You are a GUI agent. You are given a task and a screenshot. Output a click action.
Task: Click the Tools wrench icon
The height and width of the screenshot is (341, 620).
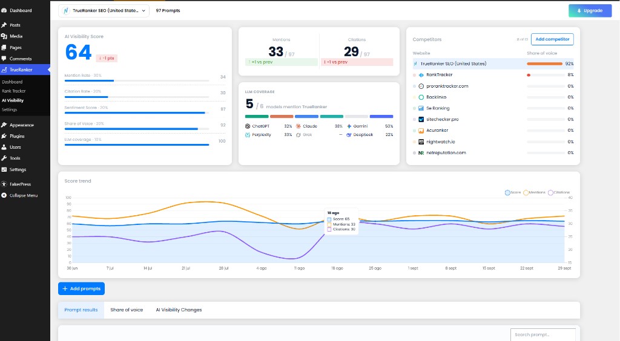[x=4, y=158]
